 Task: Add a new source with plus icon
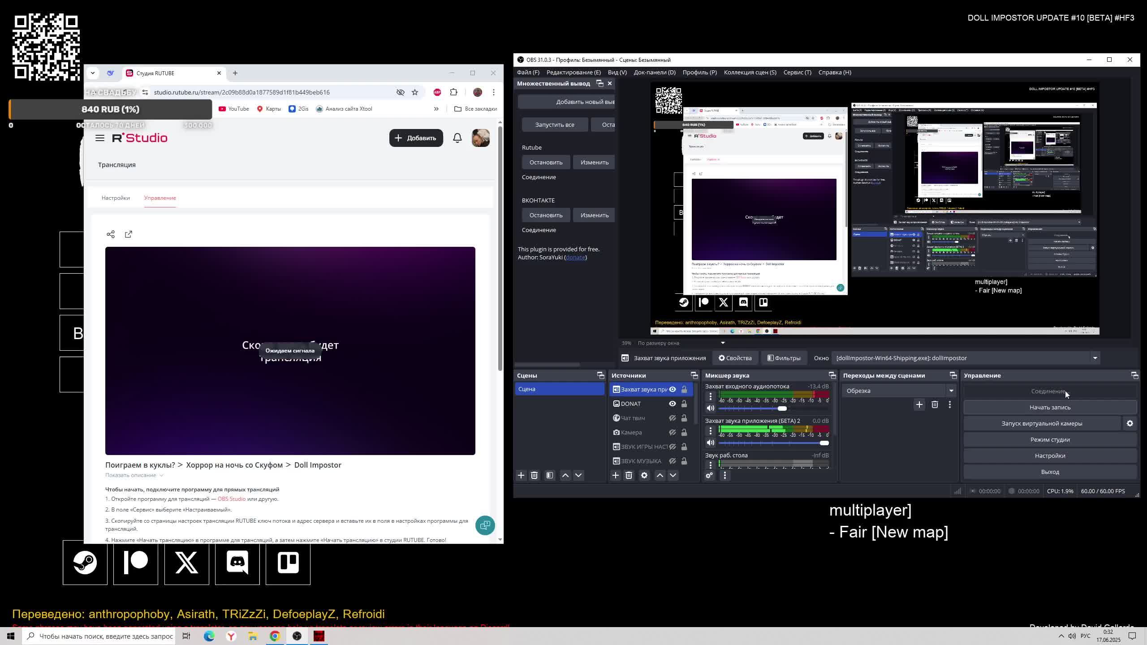[616, 475]
